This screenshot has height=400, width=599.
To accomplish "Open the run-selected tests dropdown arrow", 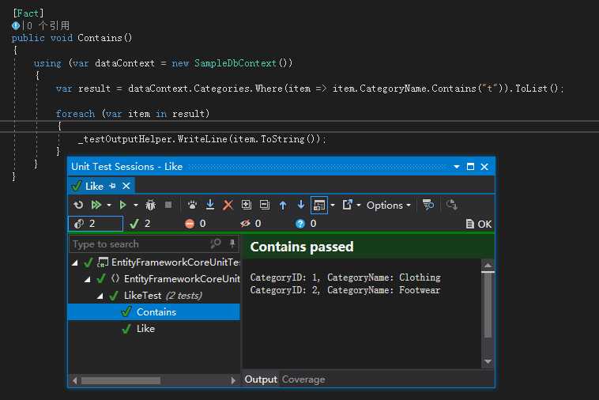I will pos(136,206).
